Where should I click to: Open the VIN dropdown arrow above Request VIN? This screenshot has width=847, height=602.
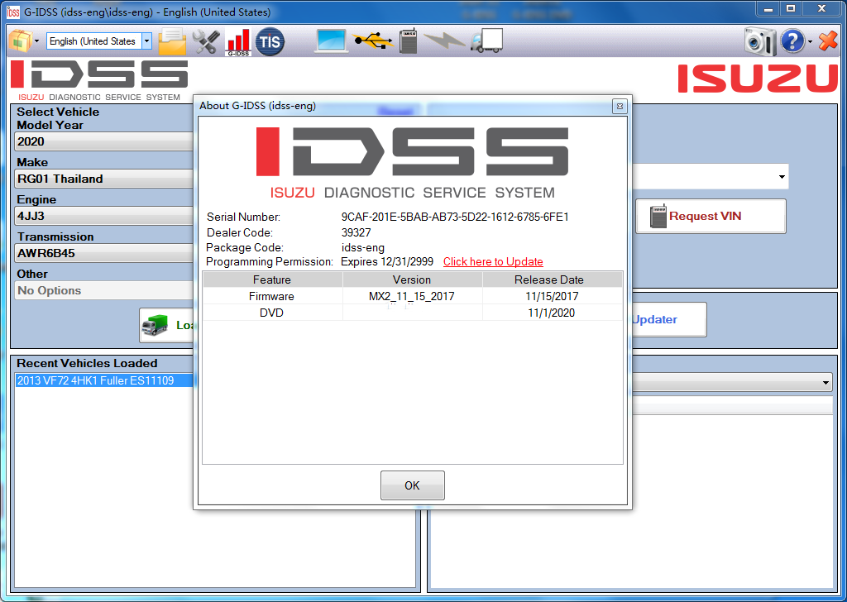[x=782, y=177]
